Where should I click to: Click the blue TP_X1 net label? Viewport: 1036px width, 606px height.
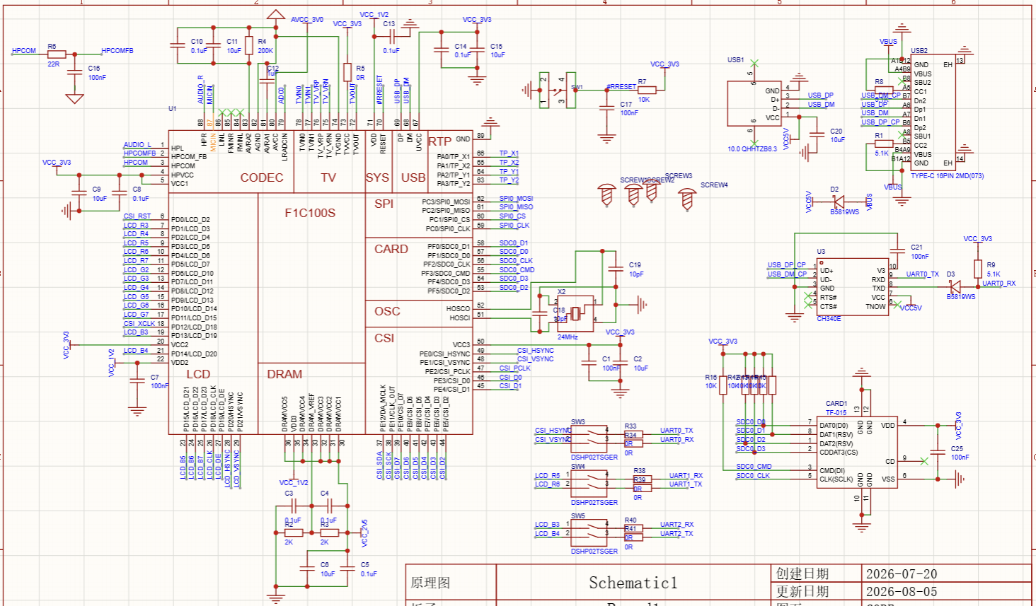(x=509, y=153)
